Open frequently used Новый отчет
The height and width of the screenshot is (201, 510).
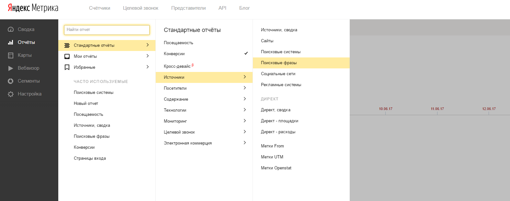[86, 104]
